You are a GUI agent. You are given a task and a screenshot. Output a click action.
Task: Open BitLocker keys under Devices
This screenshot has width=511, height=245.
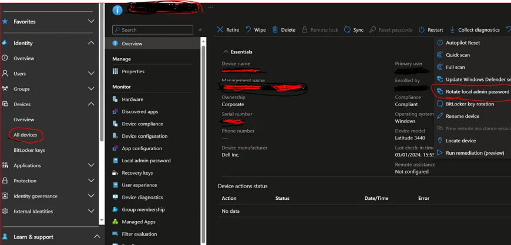(x=29, y=151)
